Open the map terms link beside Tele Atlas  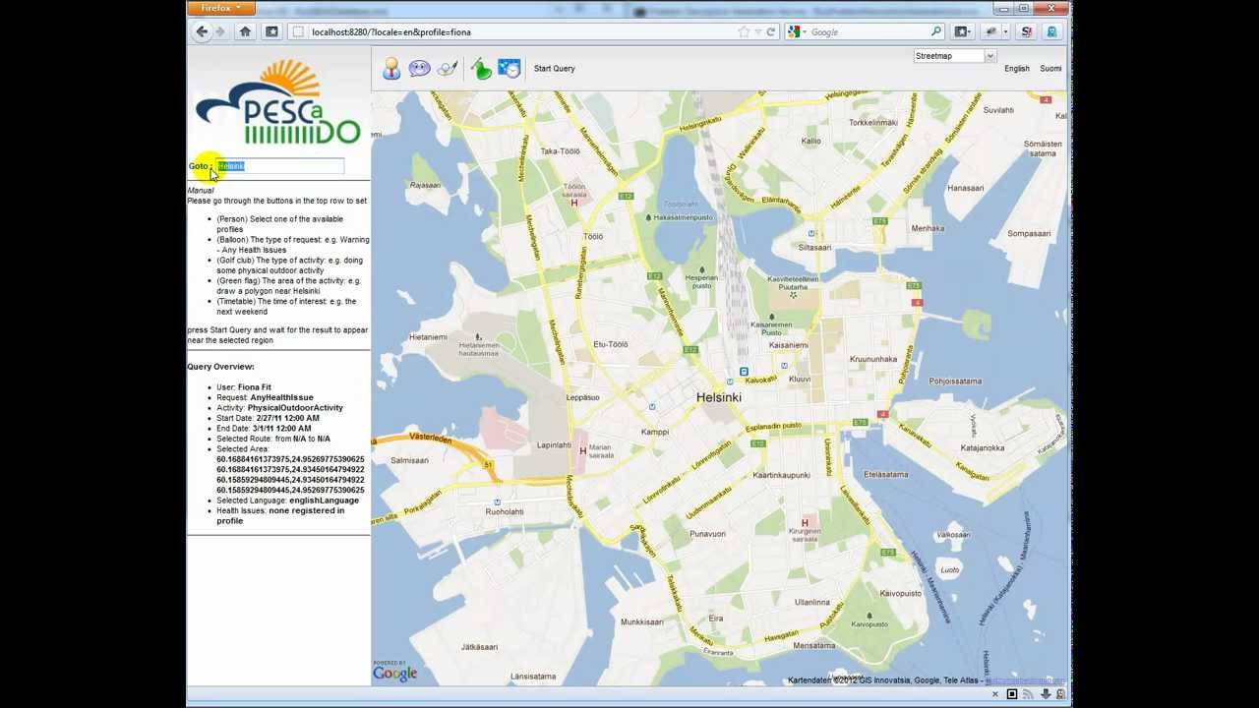(1024, 680)
